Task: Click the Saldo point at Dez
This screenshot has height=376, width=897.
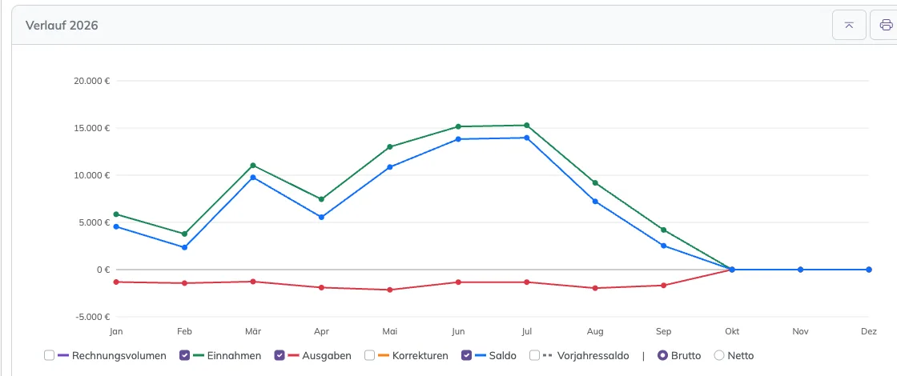Action: 868,270
